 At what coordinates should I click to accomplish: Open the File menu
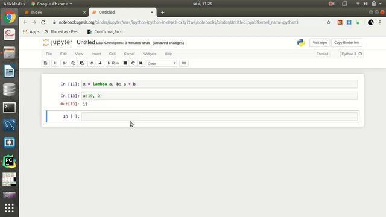49,54
